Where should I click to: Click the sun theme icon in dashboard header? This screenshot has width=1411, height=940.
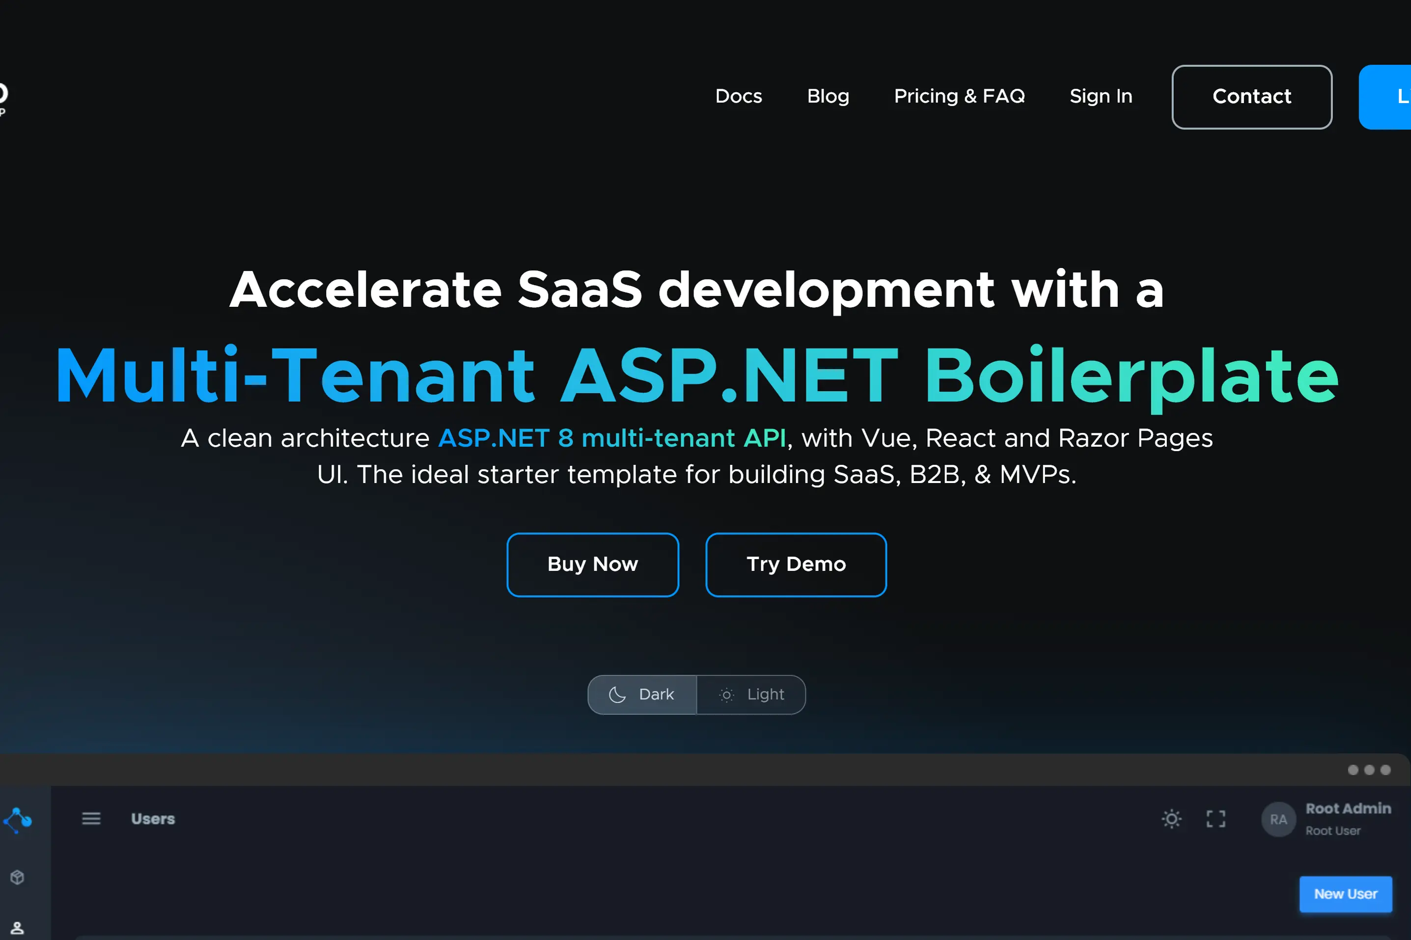click(1171, 819)
